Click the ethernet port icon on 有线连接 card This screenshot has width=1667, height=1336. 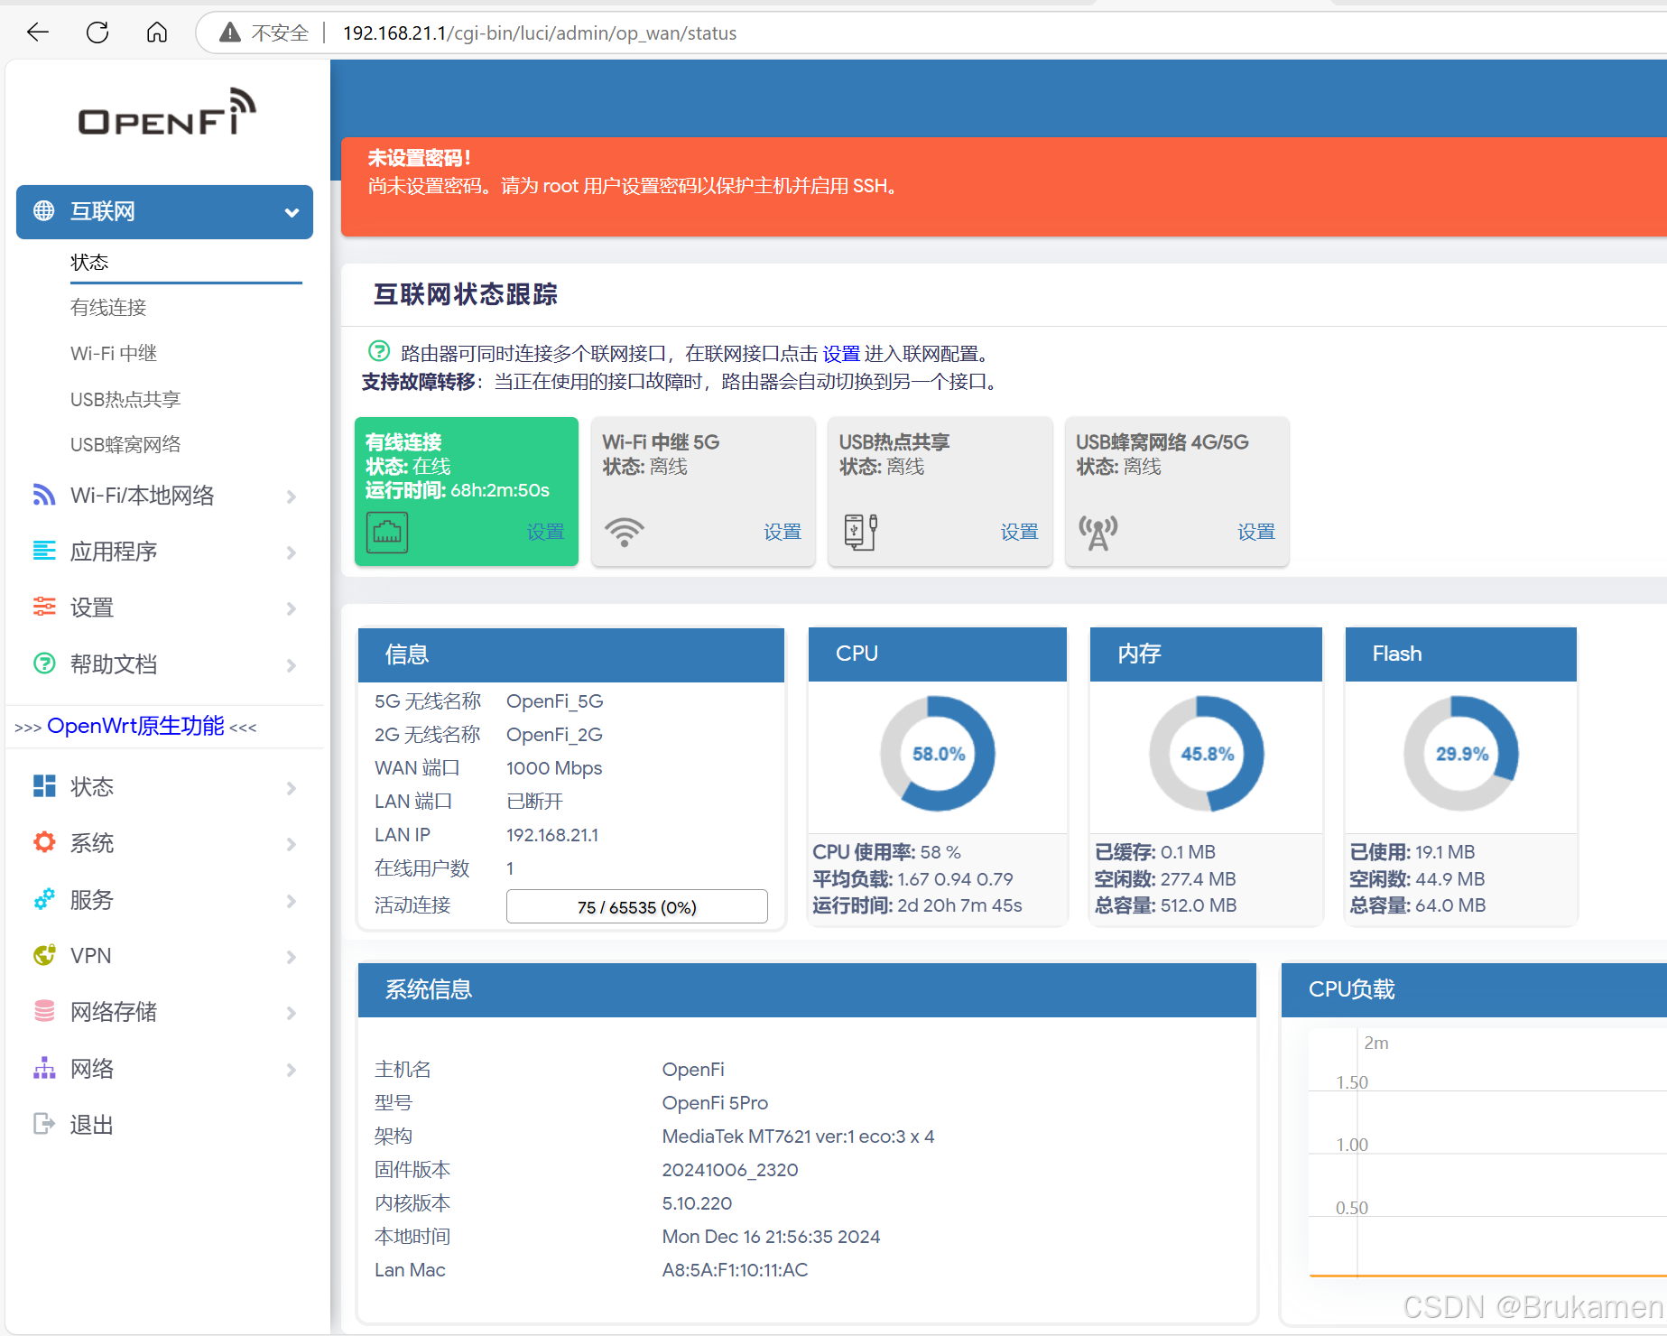[387, 532]
